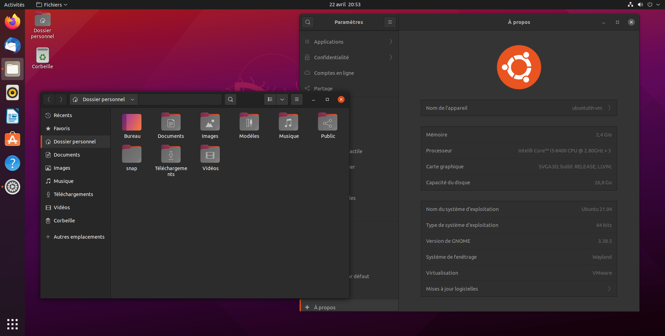Click Activités in the top bar

[14, 5]
